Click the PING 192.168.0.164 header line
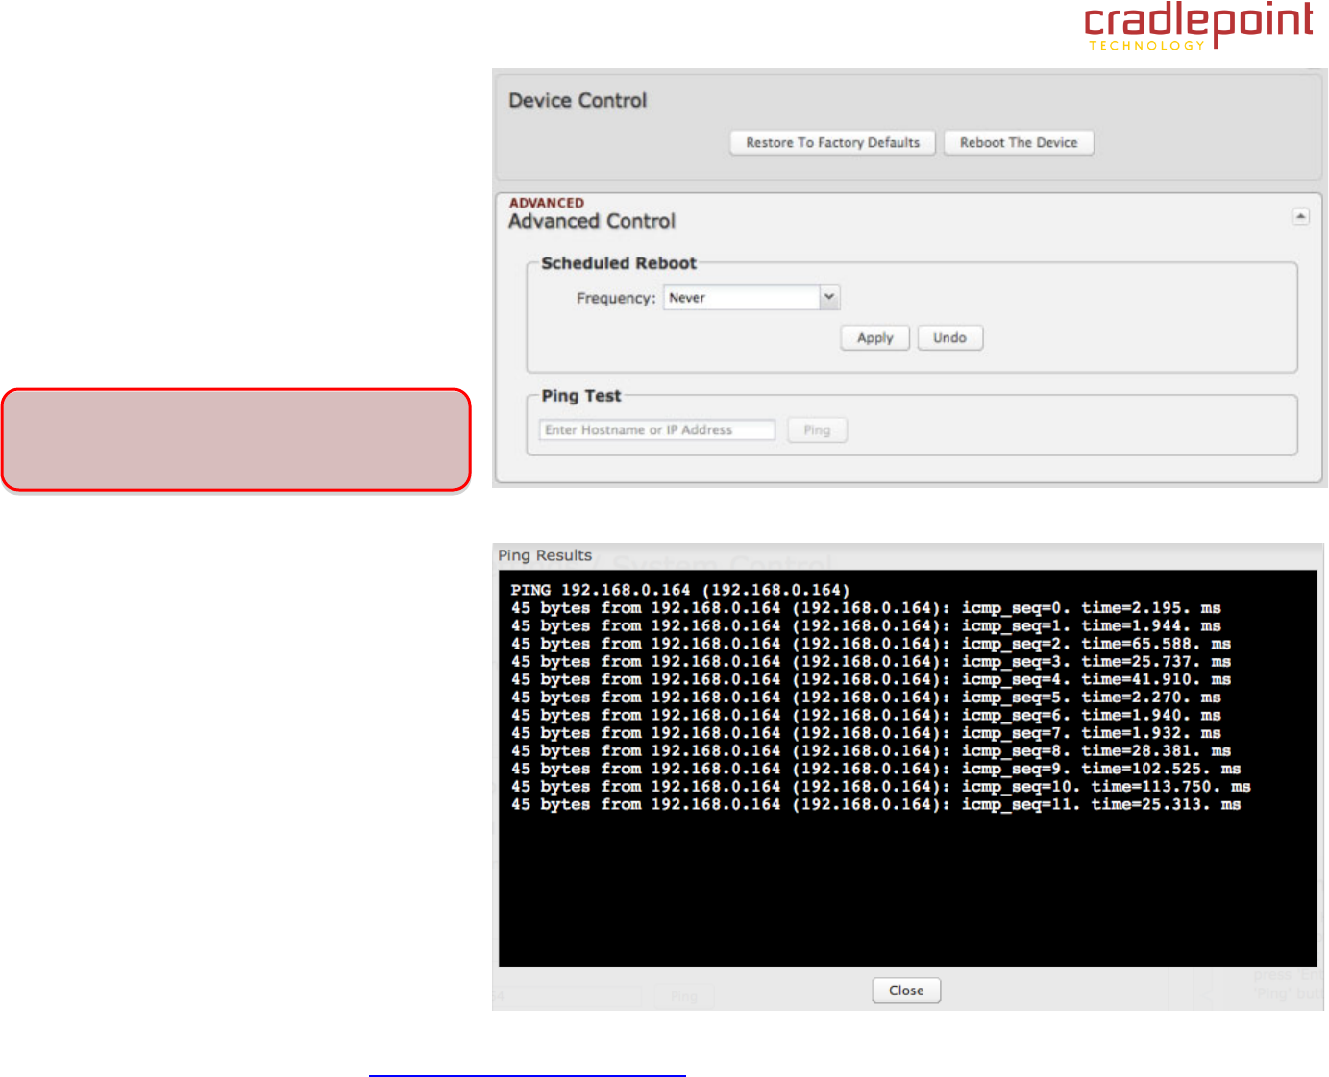Image resolution: width=1329 pixels, height=1077 pixels. (x=680, y=590)
